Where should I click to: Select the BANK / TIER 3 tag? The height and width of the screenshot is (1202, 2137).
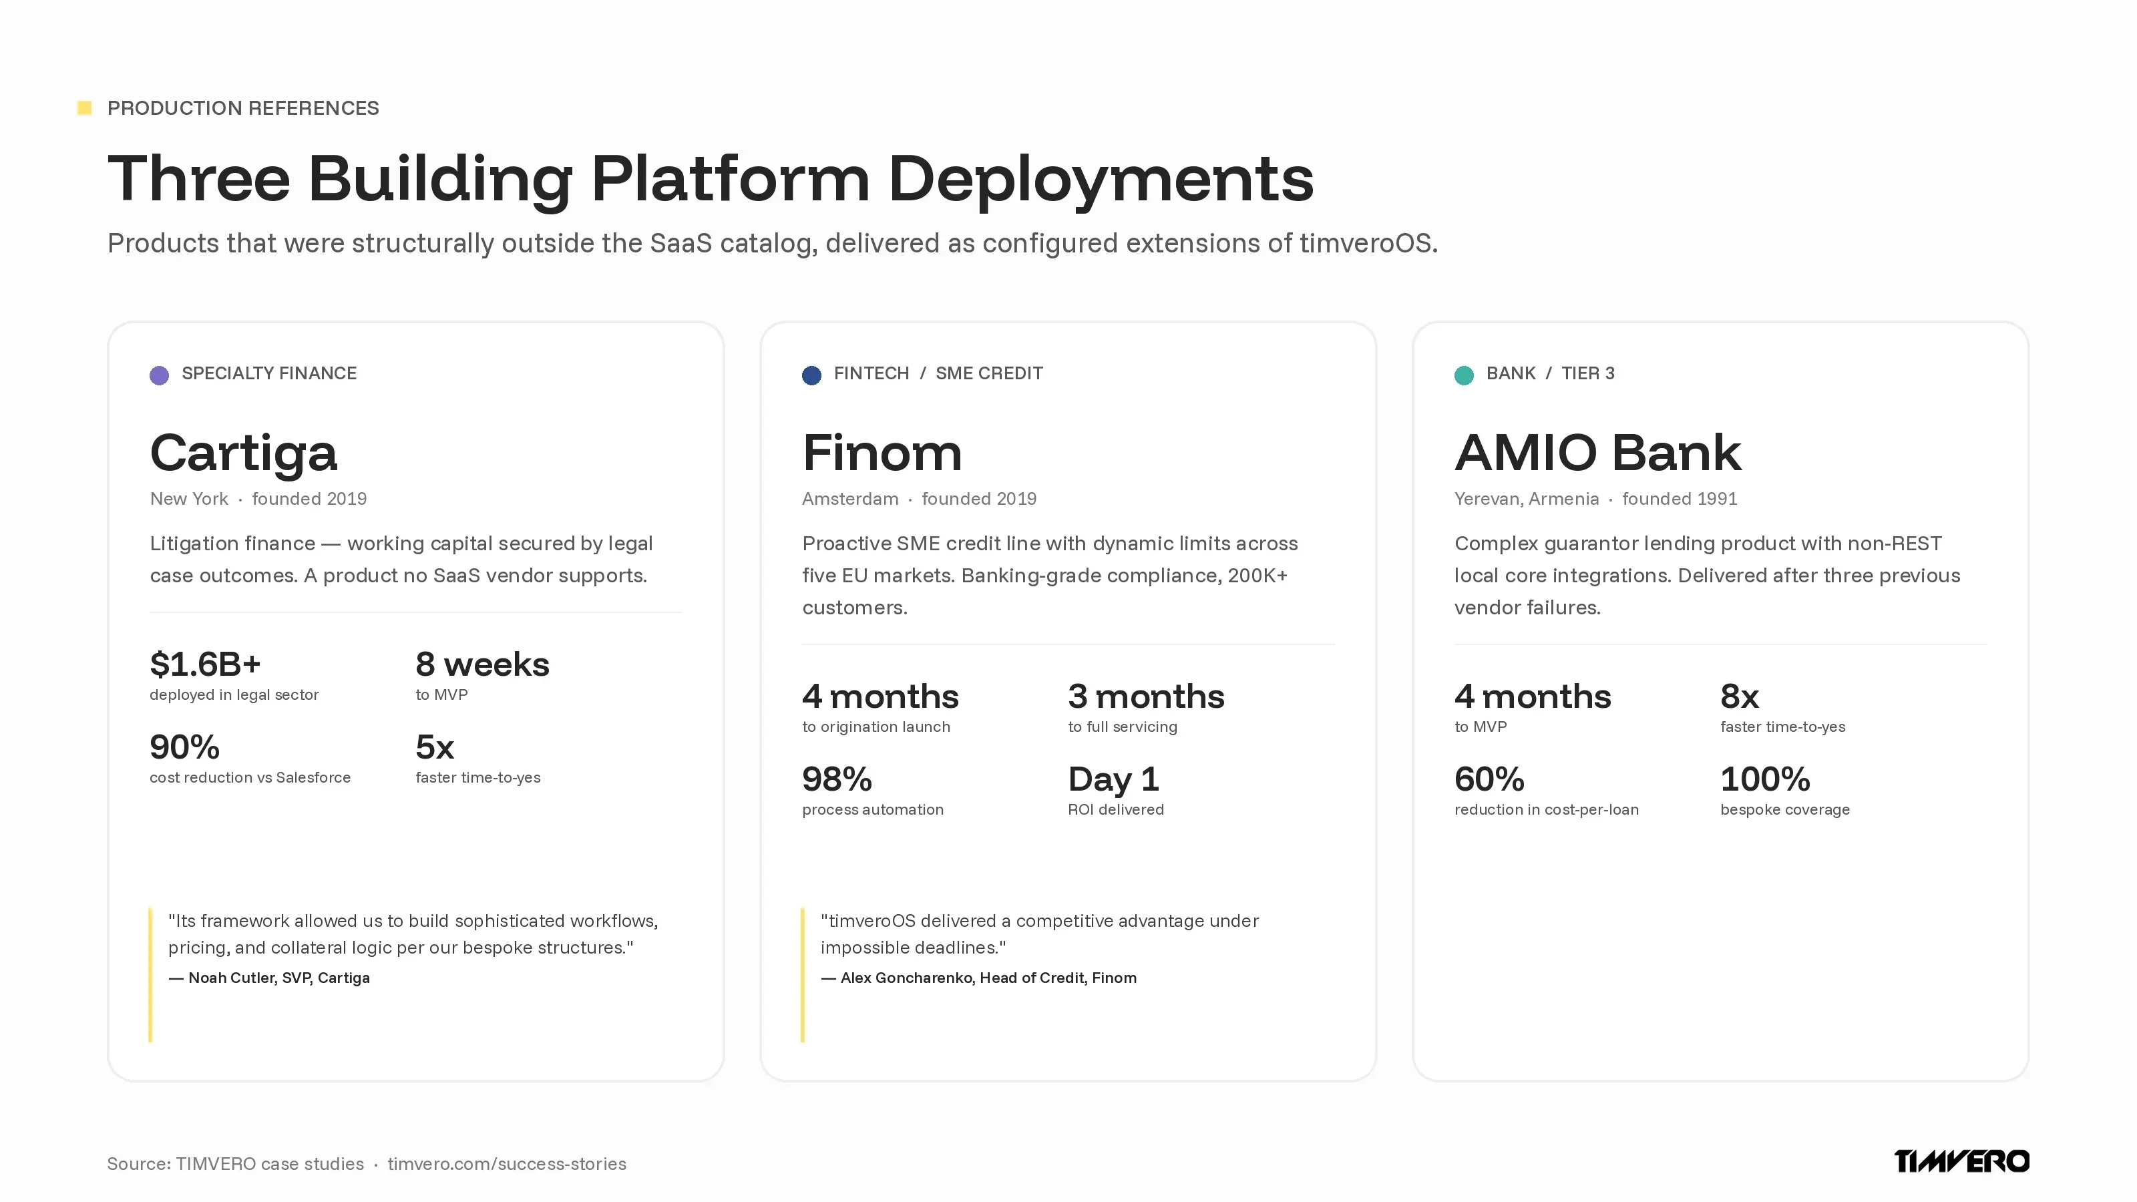click(x=1551, y=373)
